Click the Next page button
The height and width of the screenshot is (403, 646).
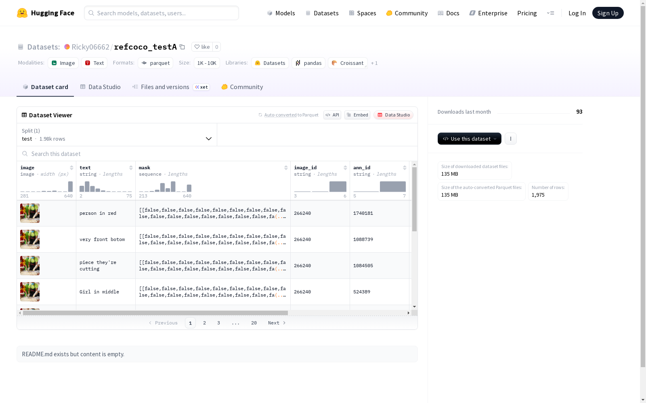(x=277, y=323)
